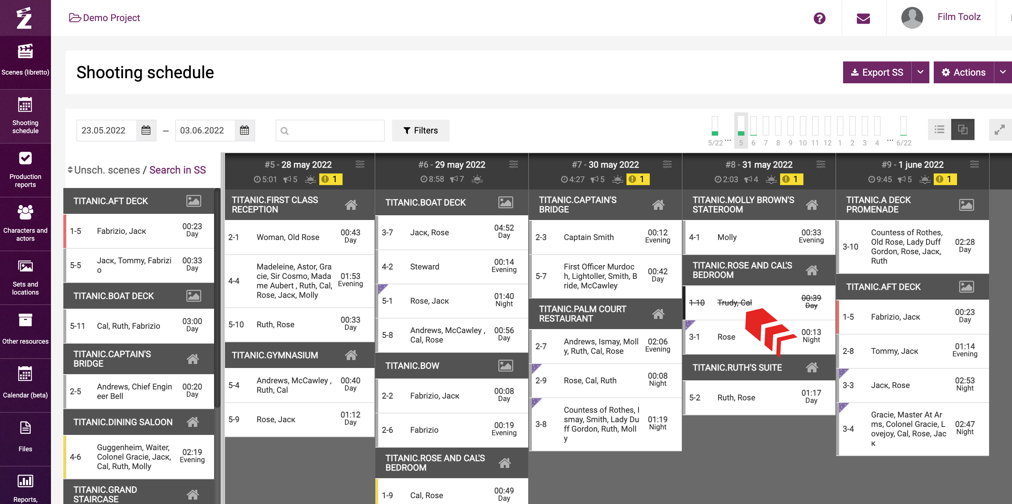Open settings for day #6 29 may
The height and width of the screenshot is (504, 1012).
[514, 164]
